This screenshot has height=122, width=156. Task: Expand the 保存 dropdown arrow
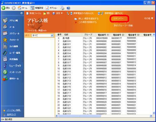coord(62,13)
